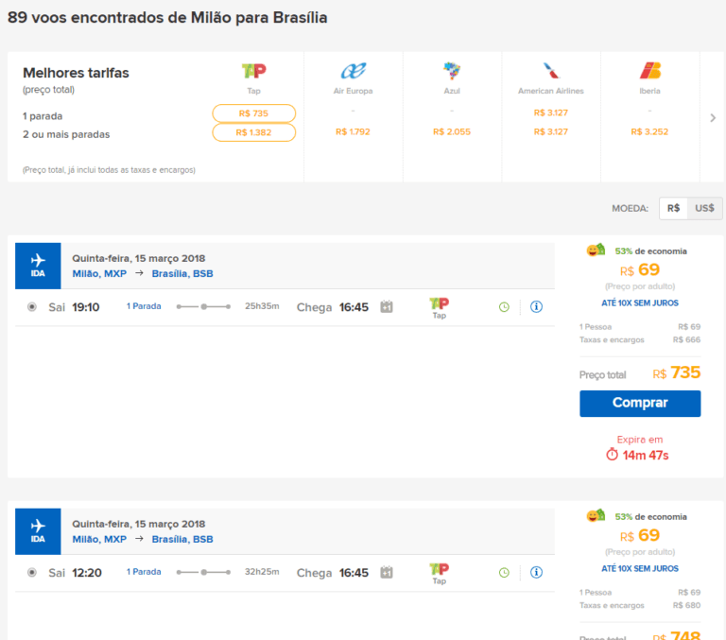The height and width of the screenshot is (640, 726).
Task: Select the 12:20 departure radio button
Action: click(x=32, y=572)
